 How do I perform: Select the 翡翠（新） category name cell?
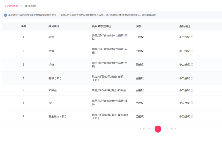(x=55, y=78)
